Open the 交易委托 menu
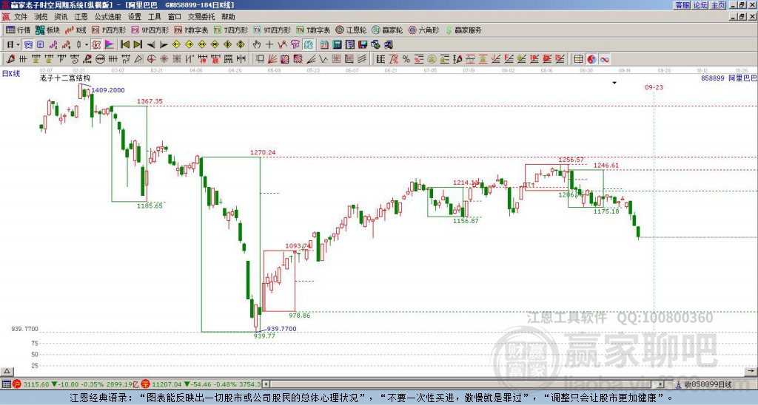758x405 pixels. pos(201,17)
